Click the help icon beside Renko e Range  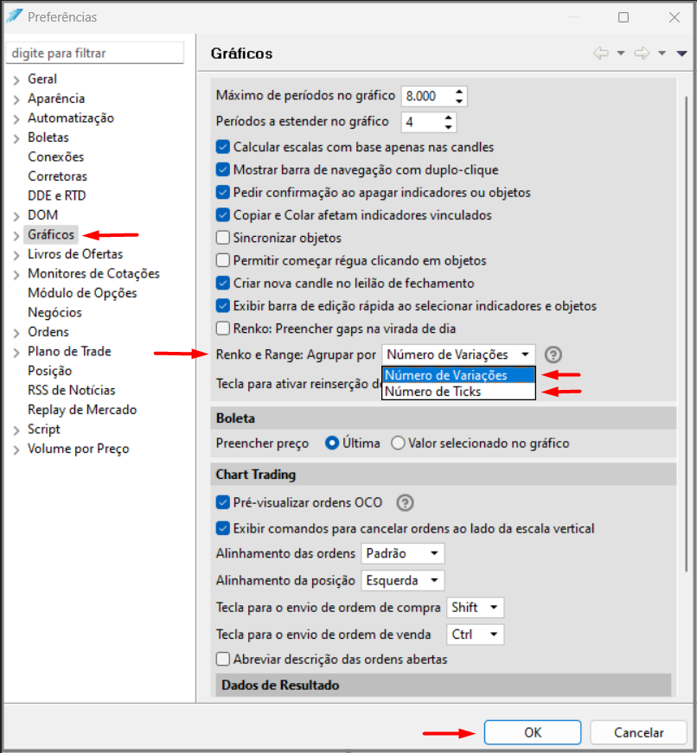[553, 354]
